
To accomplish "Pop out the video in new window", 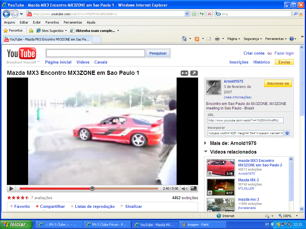I will tap(194, 73).
